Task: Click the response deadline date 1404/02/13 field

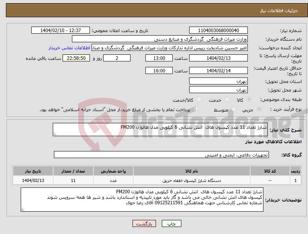Action: tap(218, 58)
